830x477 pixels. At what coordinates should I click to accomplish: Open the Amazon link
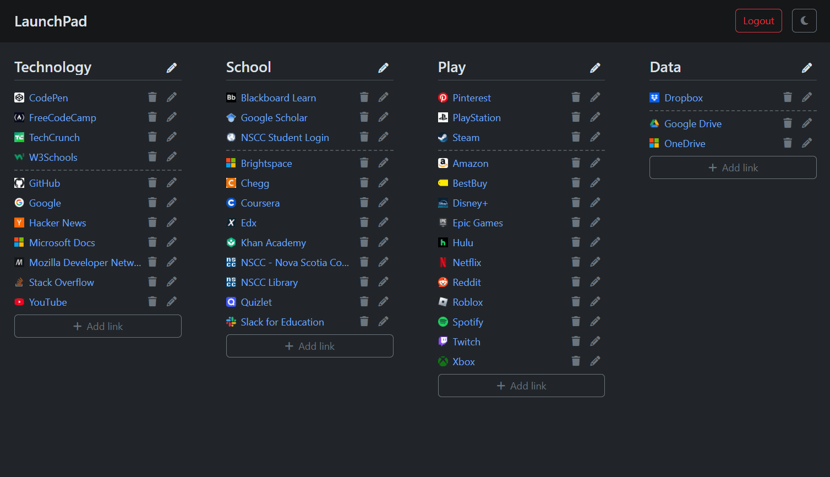(x=471, y=163)
